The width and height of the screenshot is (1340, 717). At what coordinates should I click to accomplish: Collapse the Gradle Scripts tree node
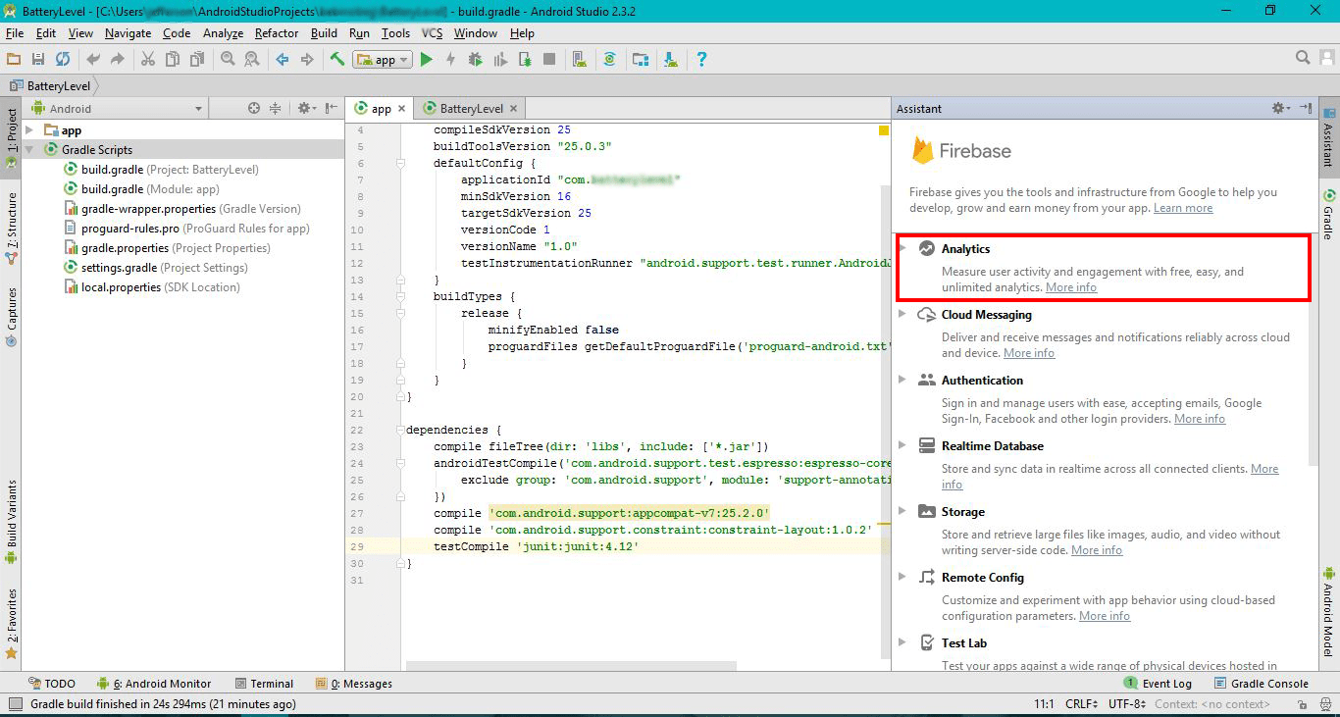[29, 150]
